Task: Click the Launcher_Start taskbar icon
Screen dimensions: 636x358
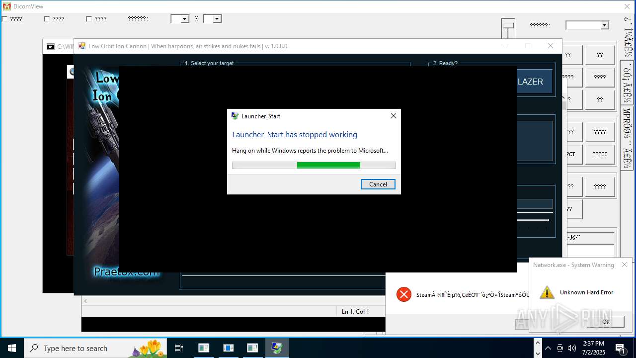Action: point(277,348)
